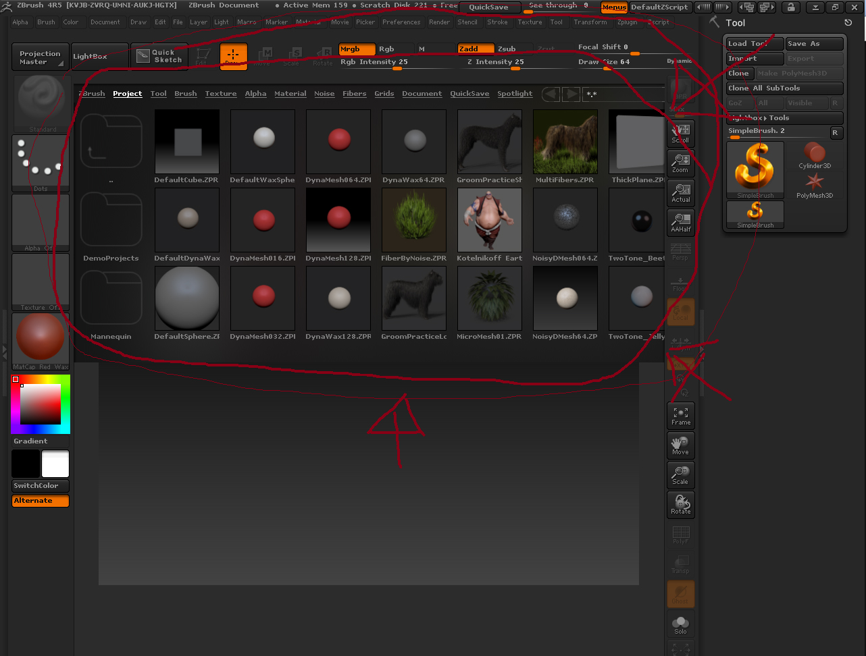The image size is (866, 656).
Task: Open the Texture Off picker
Action: tap(41, 282)
